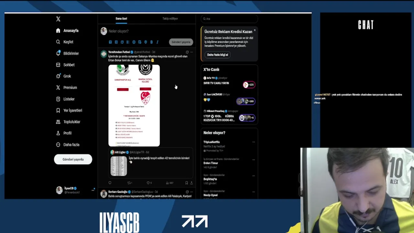414x233 pixels.
Task: Share the Yeraltından Futbol post
Action: tap(191, 183)
